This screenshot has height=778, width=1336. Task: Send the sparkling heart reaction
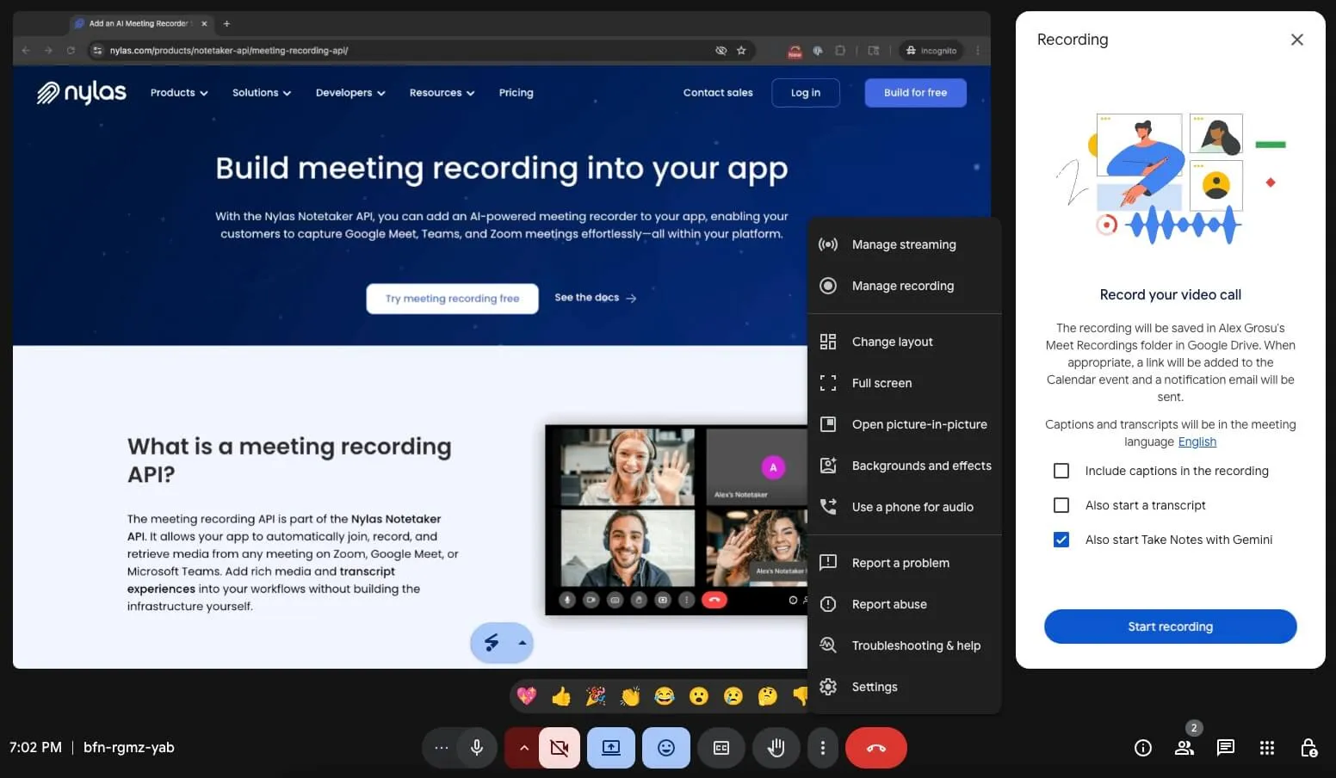click(x=527, y=695)
